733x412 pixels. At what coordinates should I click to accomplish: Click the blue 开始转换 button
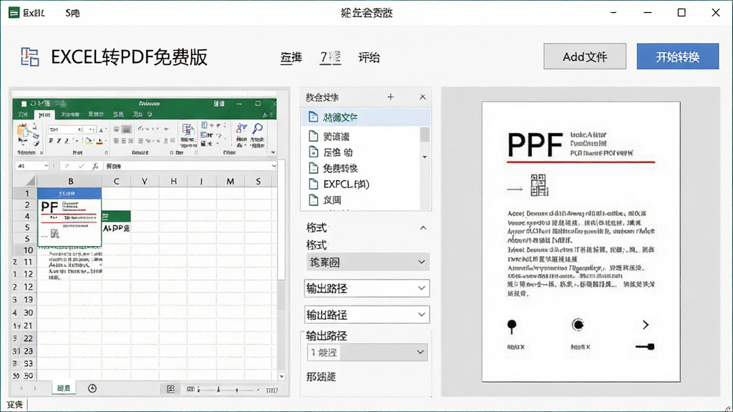point(678,57)
